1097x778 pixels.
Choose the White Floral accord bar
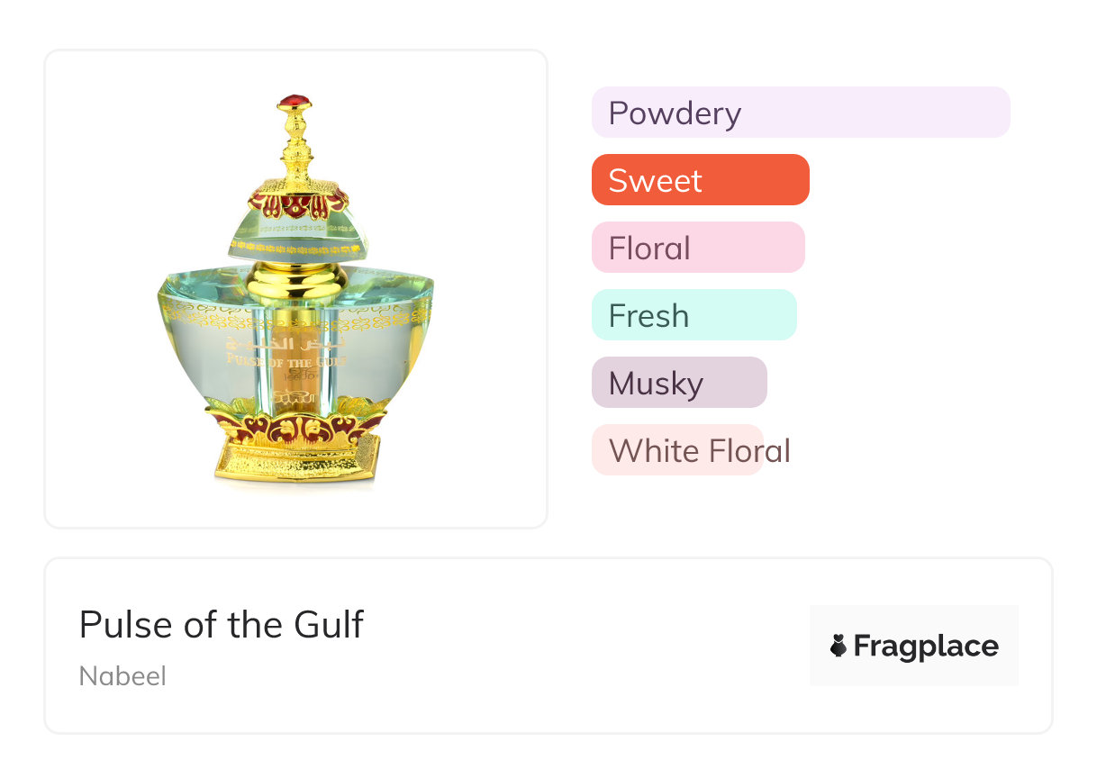tap(677, 450)
